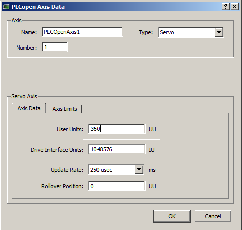Switch to the Axis Data tab
Image resolution: width=242 pixels, height=230 pixels.
pos(29,108)
